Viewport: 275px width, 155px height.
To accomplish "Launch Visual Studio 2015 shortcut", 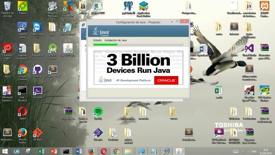I will (x=249, y=51).
